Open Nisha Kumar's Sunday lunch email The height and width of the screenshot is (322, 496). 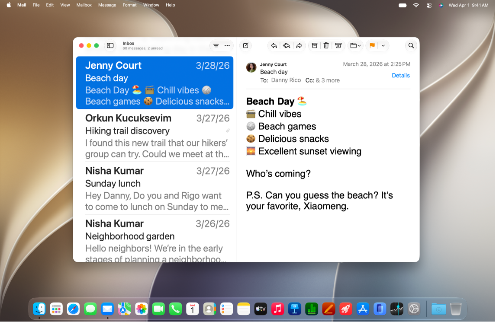tap(155, 188)
